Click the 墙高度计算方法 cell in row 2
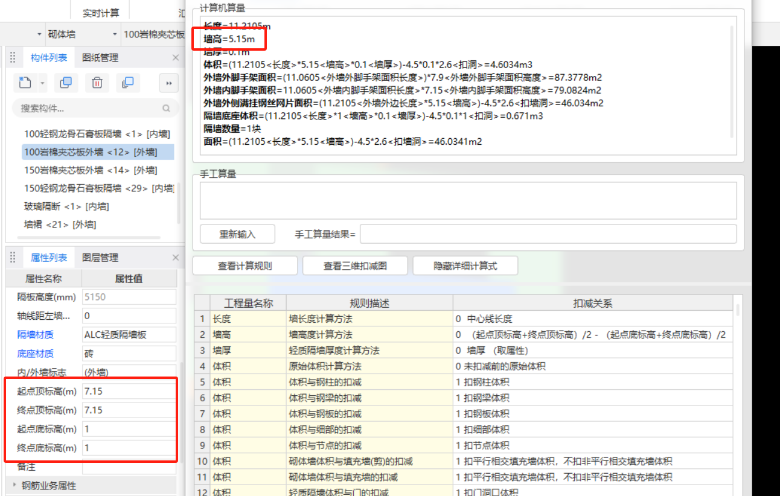780x496 pixels. (369, 334)
